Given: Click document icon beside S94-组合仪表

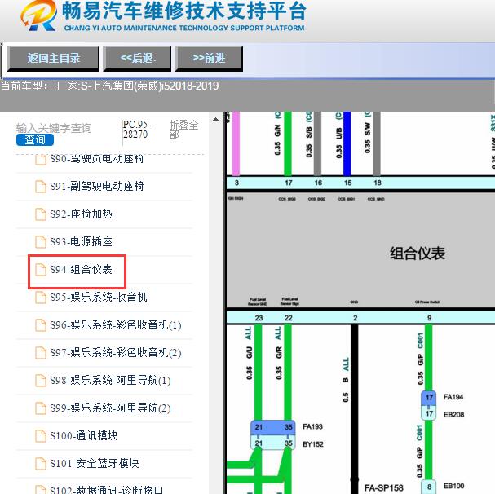Looking at the screenshot, I should tap(41, 270).
